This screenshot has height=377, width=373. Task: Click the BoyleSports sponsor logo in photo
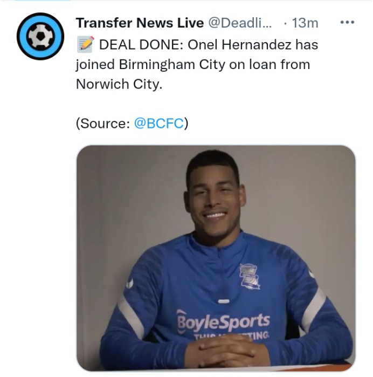224,321
